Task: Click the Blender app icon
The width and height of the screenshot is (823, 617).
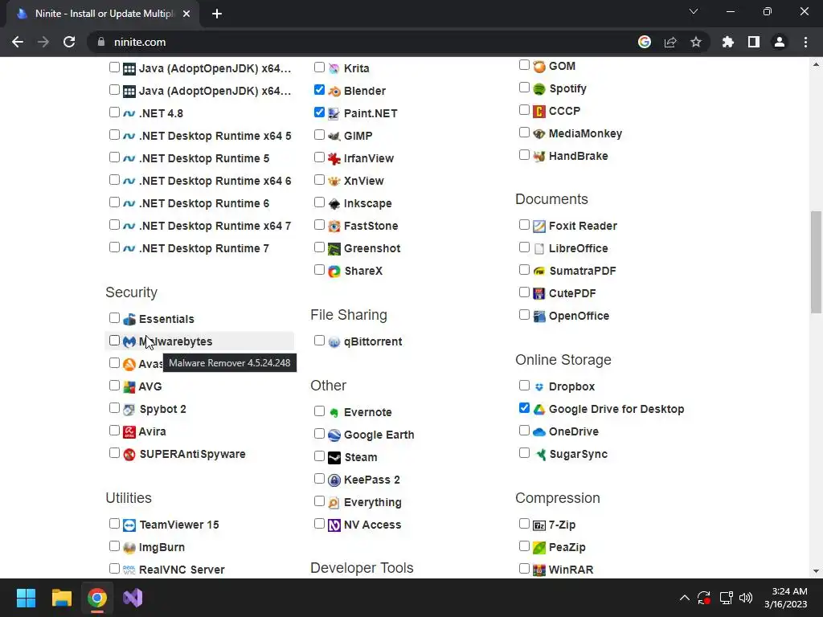Action: [x=334, y=92]
